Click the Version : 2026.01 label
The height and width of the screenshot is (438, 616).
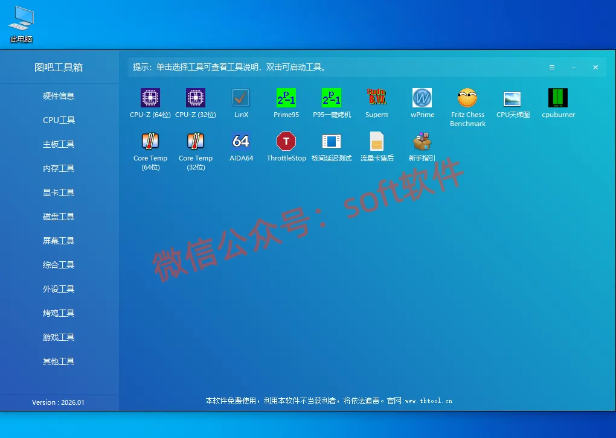(x=58, y=402)
